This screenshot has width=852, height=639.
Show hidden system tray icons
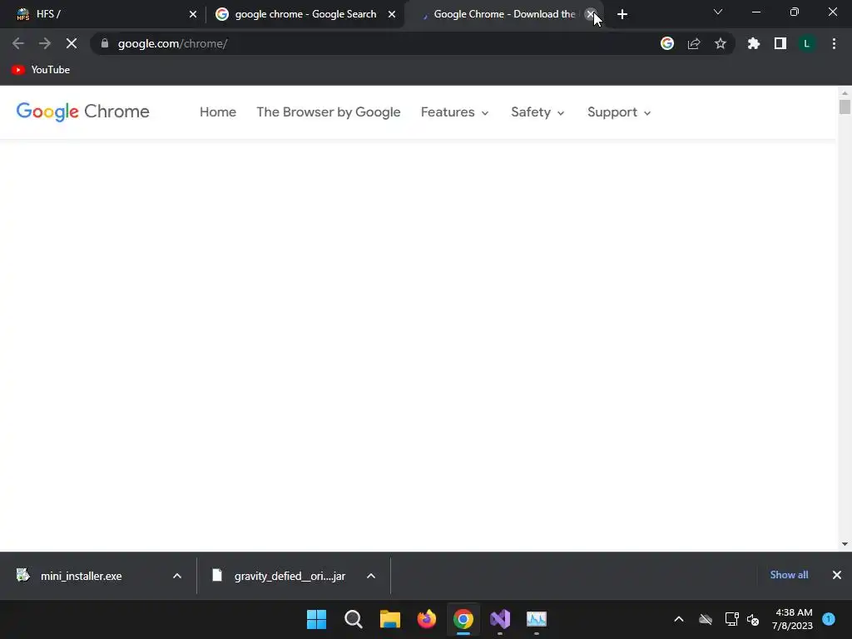point(679,619)
